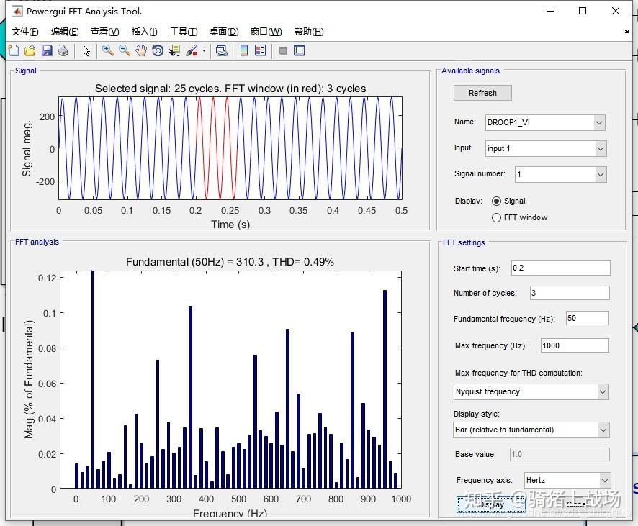Click the Refresh button
The height and width of the screenshot is (526, 638).
coord(482,93)
